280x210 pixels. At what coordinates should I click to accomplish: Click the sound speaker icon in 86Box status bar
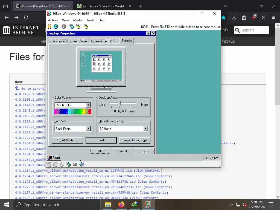pos(81,164)
